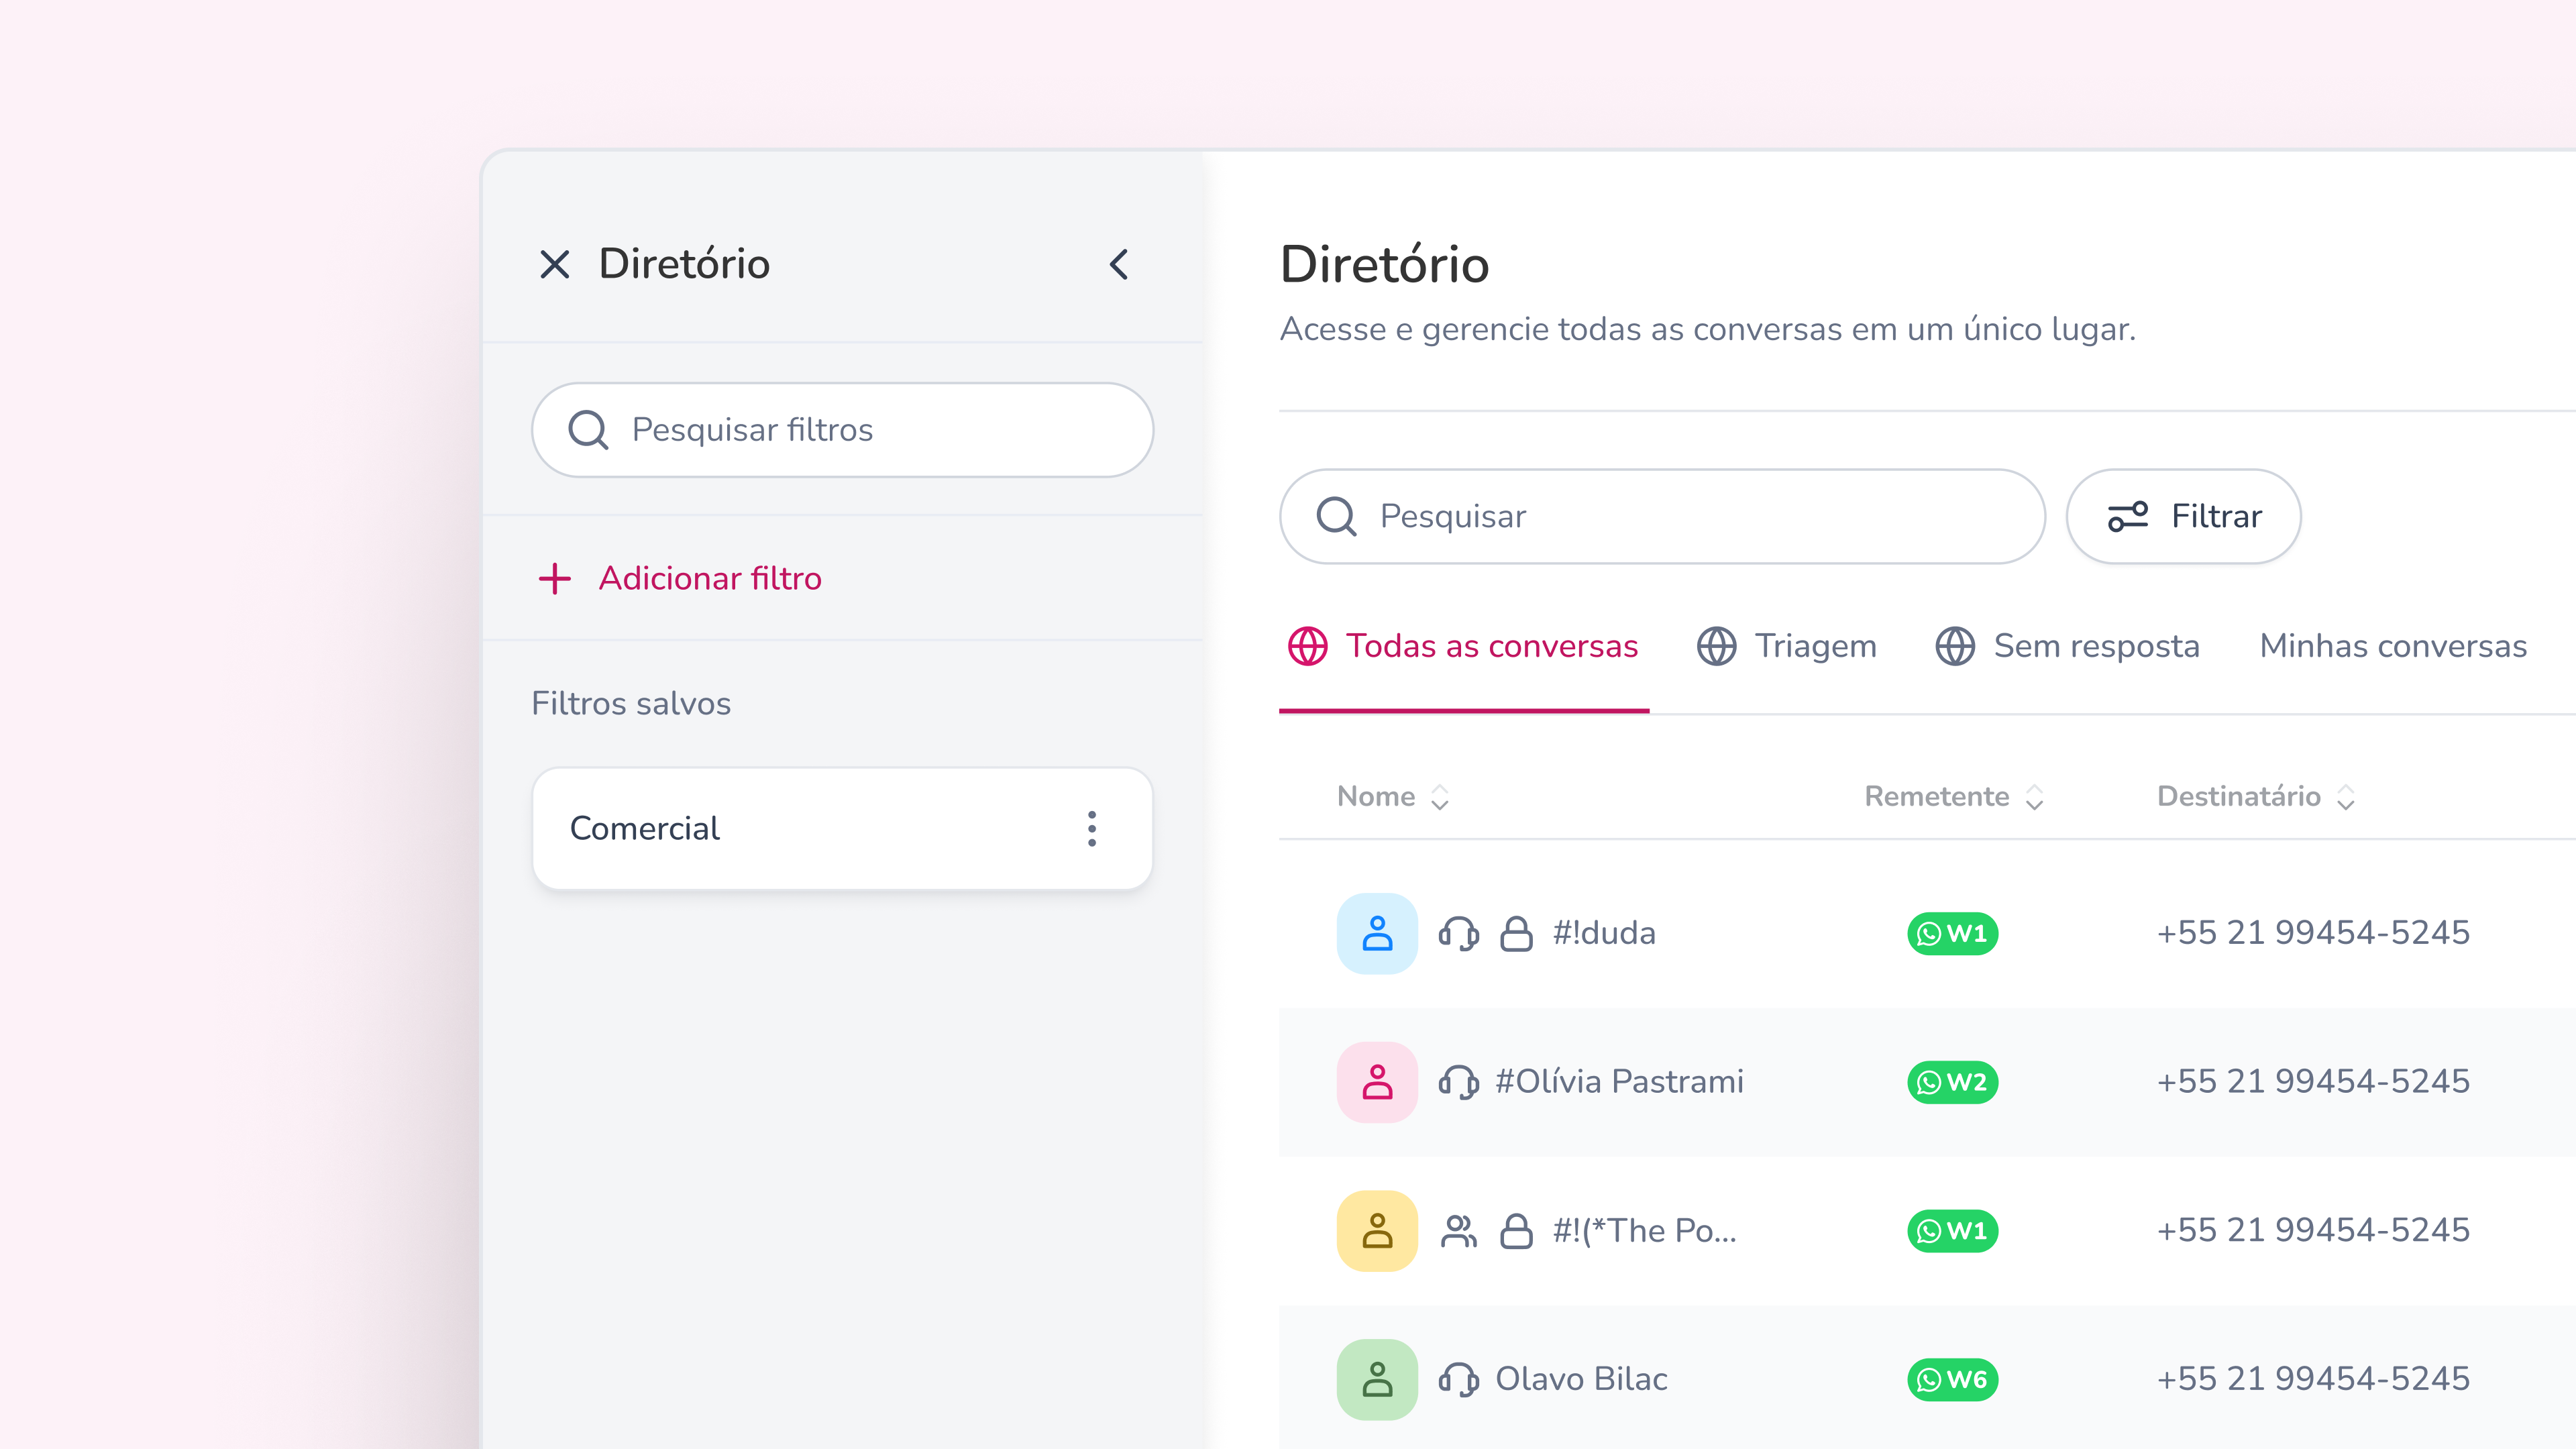Click the globe icon beside Sem resposta
2576x1449 pixels.
click(x=1955, y=646)
